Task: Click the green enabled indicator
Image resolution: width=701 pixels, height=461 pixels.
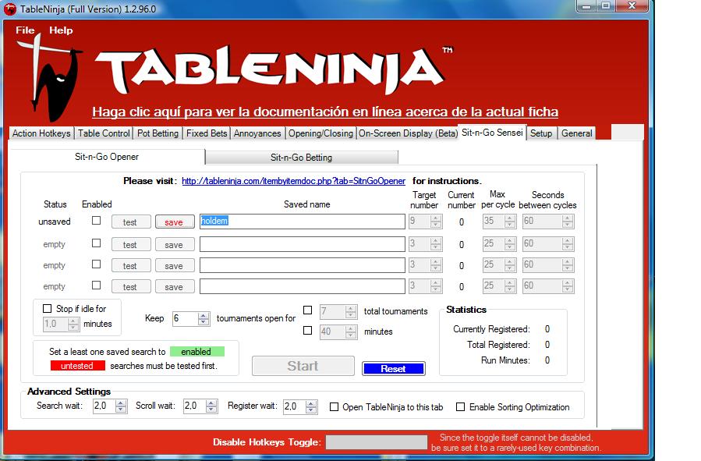Action: [197, 352]
